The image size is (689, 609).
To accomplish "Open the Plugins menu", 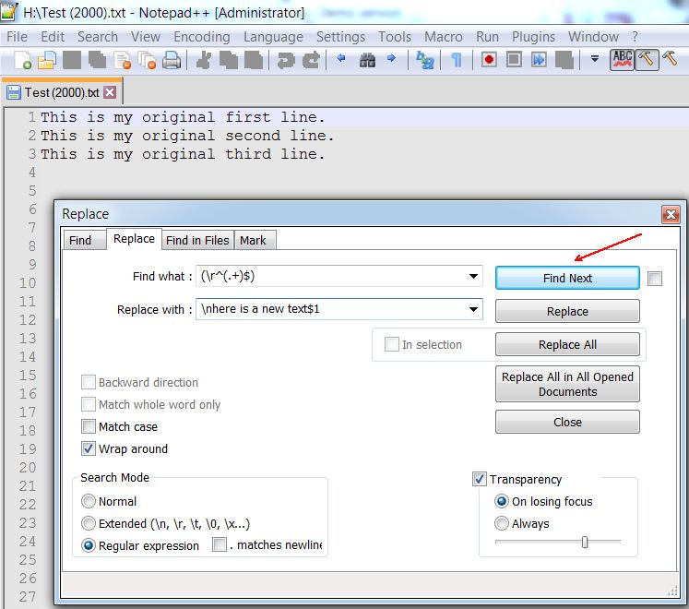I will [x=533, y=37].
